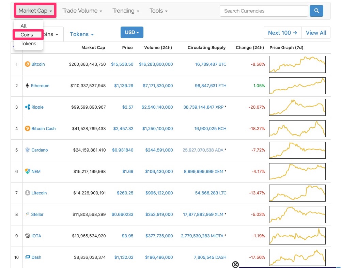Choose All from the Market Cap menu
Image resolution: width=341 pixels, height=268 pixels.
click(24, 26)
